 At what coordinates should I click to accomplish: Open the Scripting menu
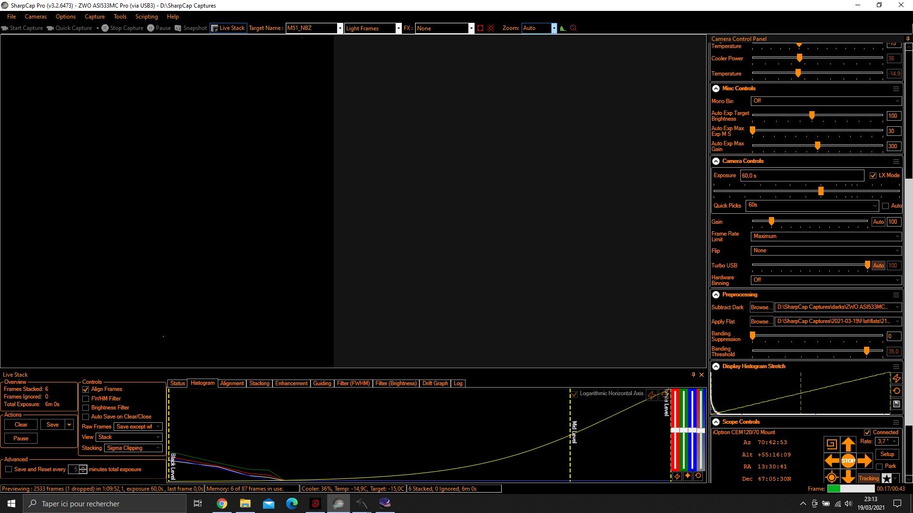146,17
